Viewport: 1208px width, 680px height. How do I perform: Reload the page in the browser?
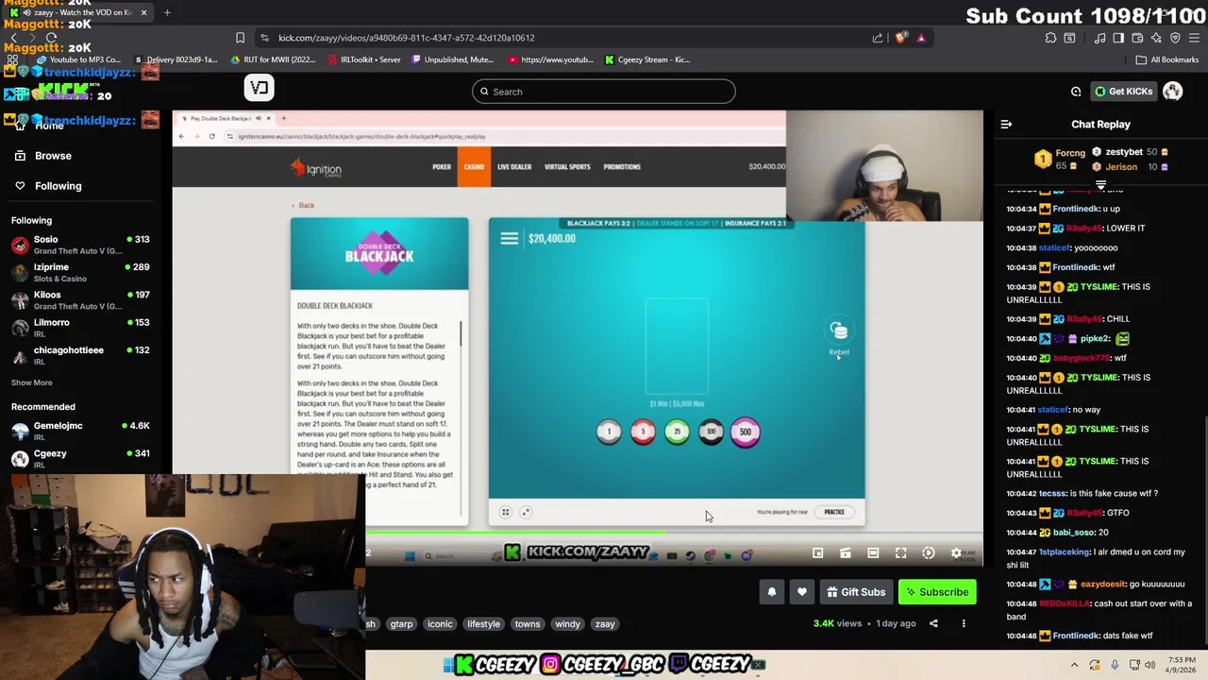click(51, 38)
